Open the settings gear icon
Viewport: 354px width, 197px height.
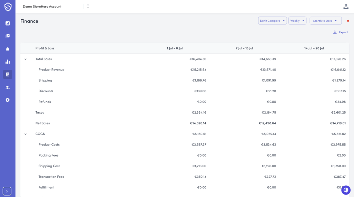tap(8, 100)
